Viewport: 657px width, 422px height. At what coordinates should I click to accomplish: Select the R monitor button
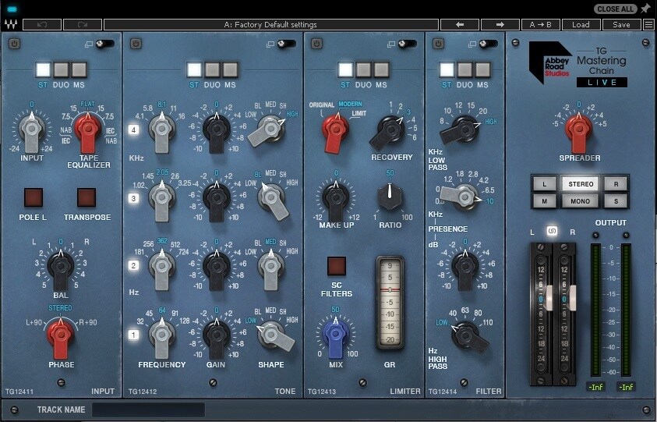click(616, 184)
